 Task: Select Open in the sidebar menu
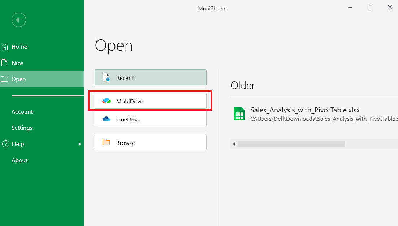coord(42,79)
